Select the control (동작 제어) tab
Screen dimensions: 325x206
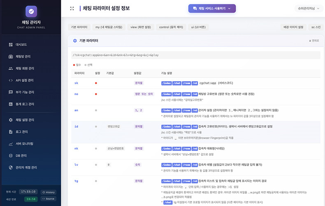(171, 27)
